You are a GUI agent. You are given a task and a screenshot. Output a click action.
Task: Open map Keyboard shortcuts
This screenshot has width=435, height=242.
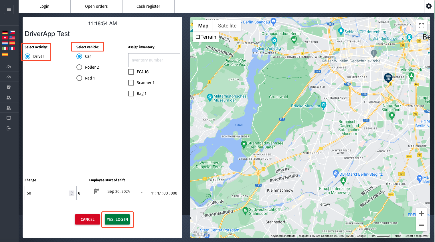283,236
